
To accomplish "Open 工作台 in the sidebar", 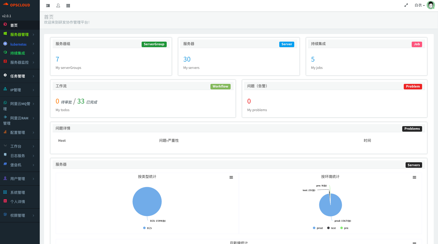I will (x=20, y=146).
